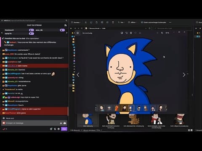202x151 pixels.
Task: Open the Trier sort dropdown
Action: 121,22
